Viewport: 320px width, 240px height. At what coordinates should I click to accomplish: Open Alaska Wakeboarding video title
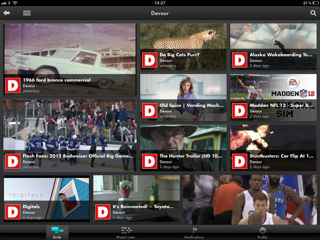click(281, 55)
